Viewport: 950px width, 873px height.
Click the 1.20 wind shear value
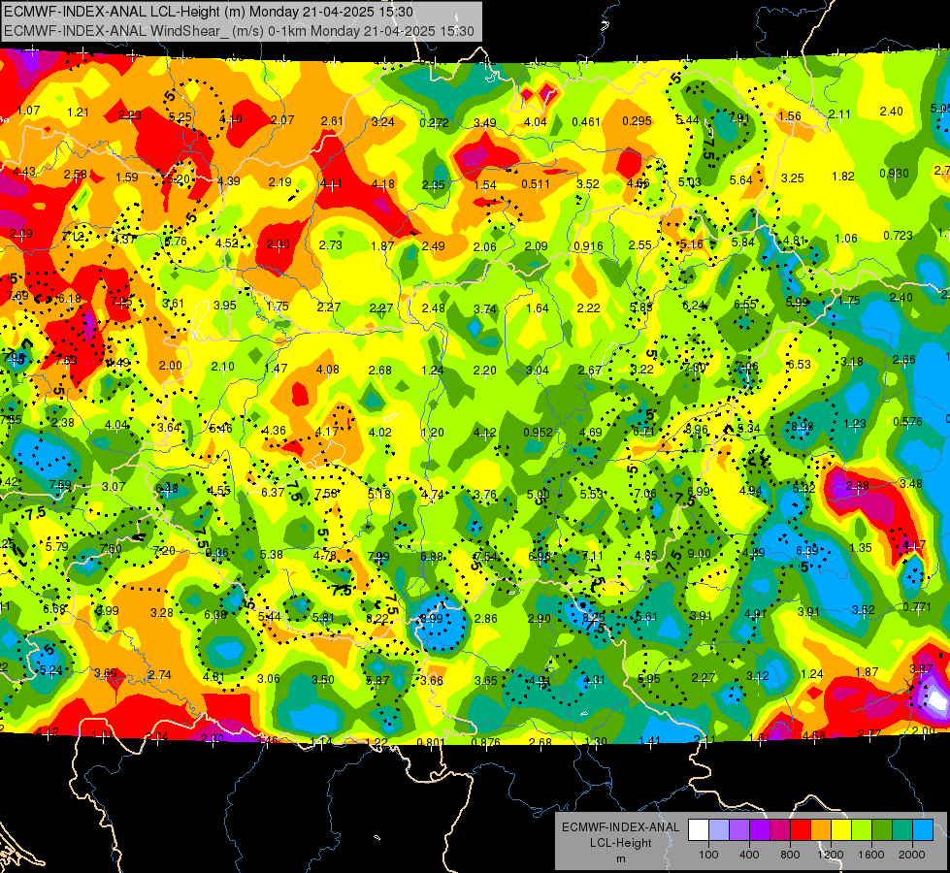[433, 432]
